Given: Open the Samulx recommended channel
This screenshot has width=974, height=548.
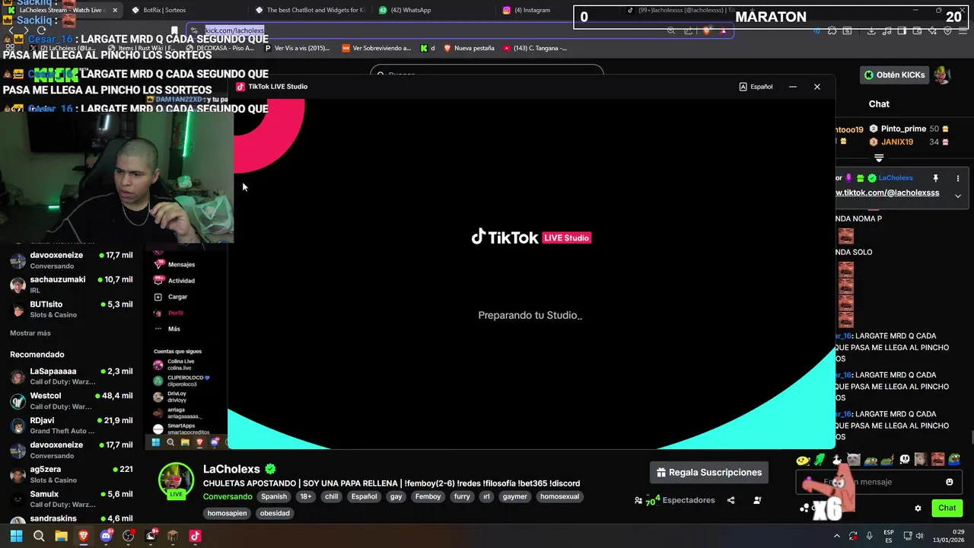Looking at the screenshot, I should coord(72,499).
